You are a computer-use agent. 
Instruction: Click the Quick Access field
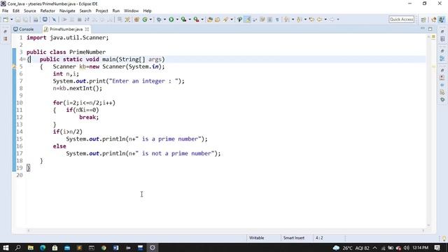(x=401, y=20)
